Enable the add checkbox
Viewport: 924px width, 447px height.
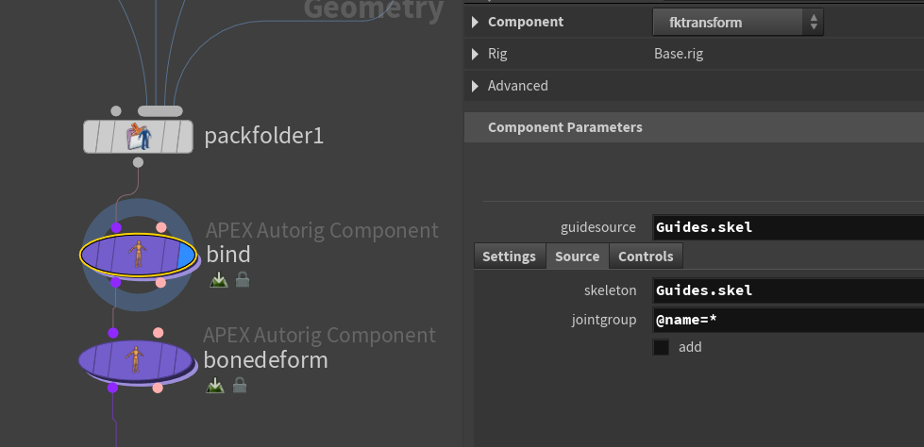point(662,347)
